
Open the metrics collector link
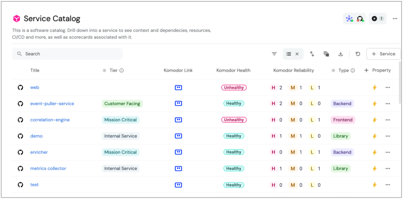point(48,169)
